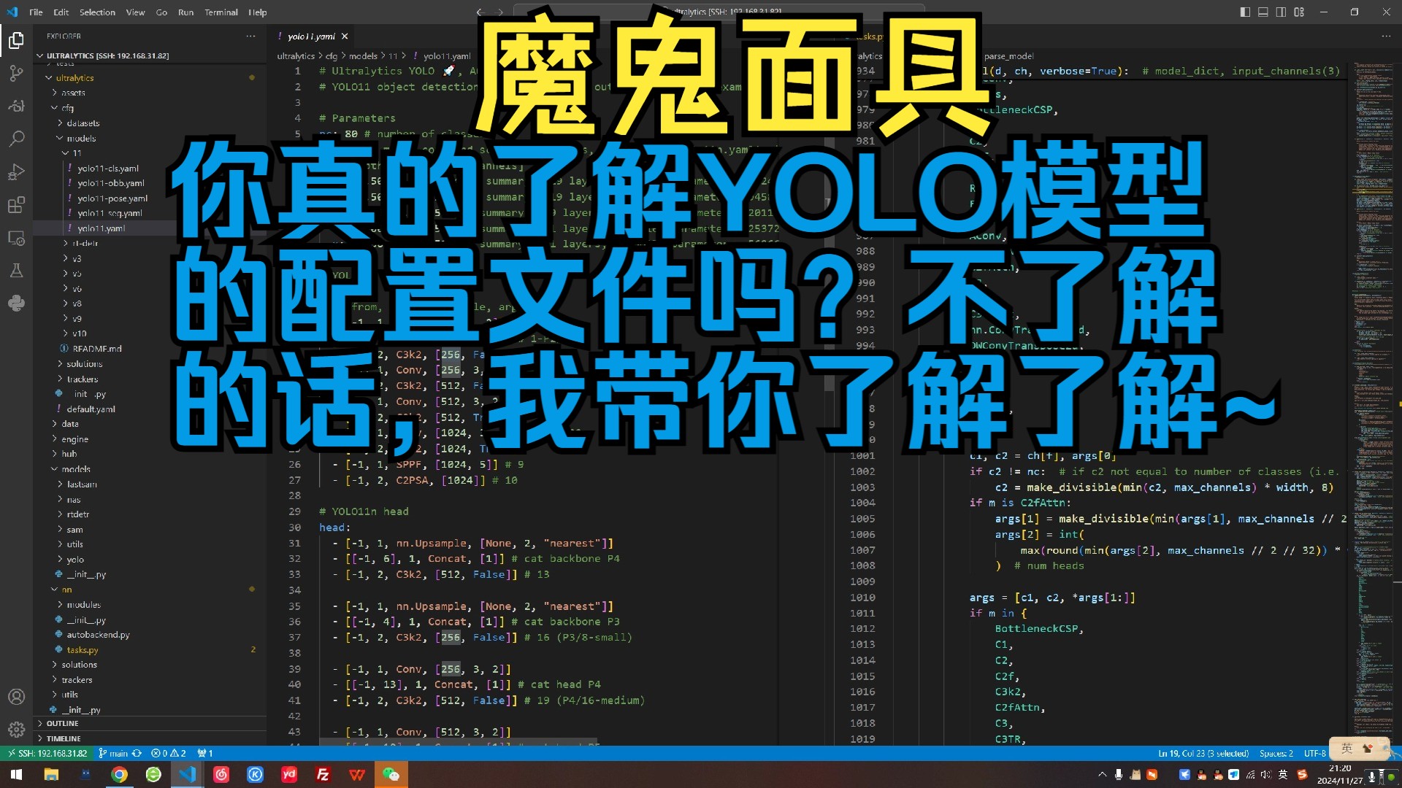Expand the v8 models folder
Image resolution: width=1402 pixels, height=788 pixels.
click(x=76, y=304)
